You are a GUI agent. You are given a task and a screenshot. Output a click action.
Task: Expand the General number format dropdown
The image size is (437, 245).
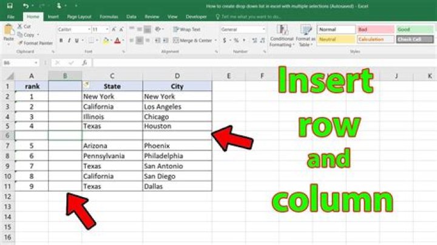coord(262,29)
